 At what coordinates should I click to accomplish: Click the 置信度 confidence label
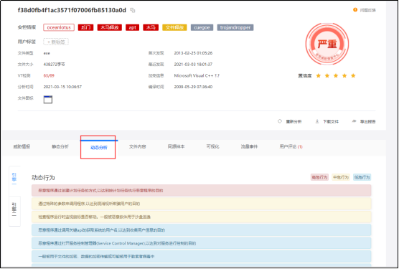coord(305,76)
